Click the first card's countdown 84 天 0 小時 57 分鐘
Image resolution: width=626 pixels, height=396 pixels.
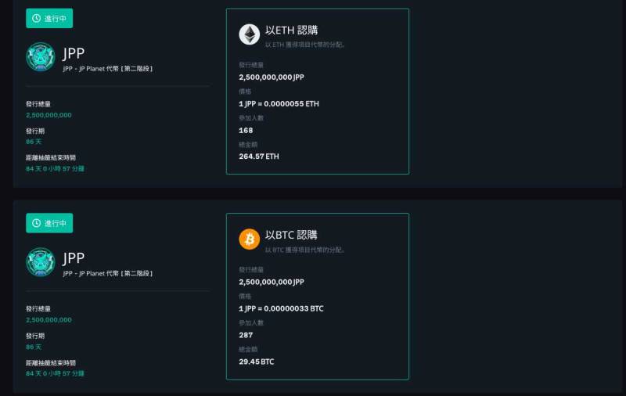pos(55,169)
